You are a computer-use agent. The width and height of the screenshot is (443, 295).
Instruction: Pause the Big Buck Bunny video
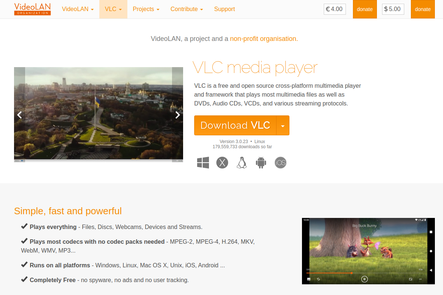click(x=364, y=279)
